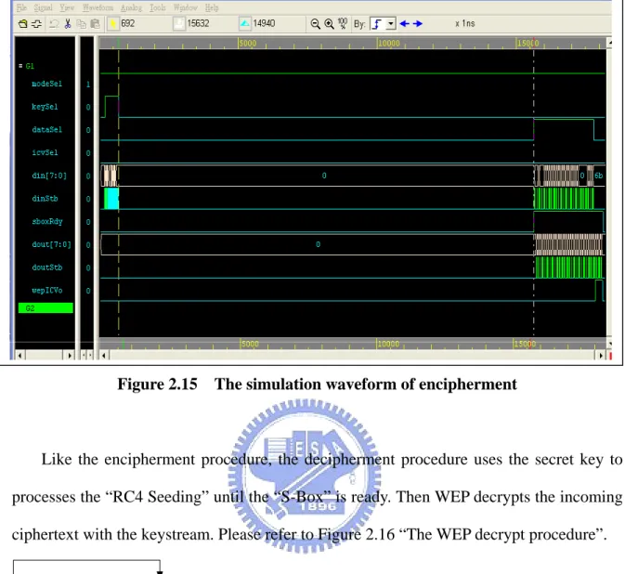Select the doutStb signal
The image size is (625, 574).
click(47, 267)
